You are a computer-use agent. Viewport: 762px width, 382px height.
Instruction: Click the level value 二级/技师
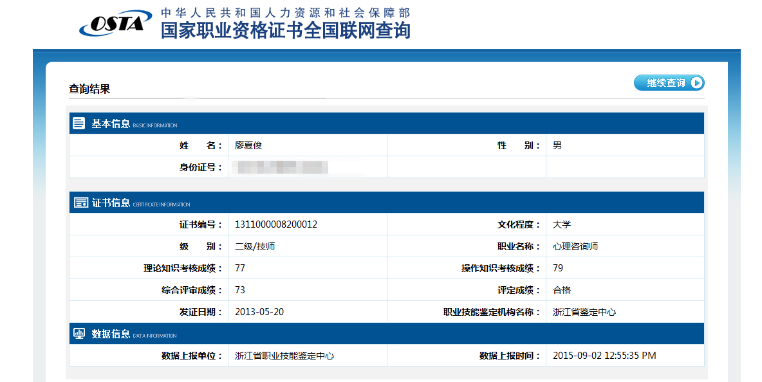[256, 246]
